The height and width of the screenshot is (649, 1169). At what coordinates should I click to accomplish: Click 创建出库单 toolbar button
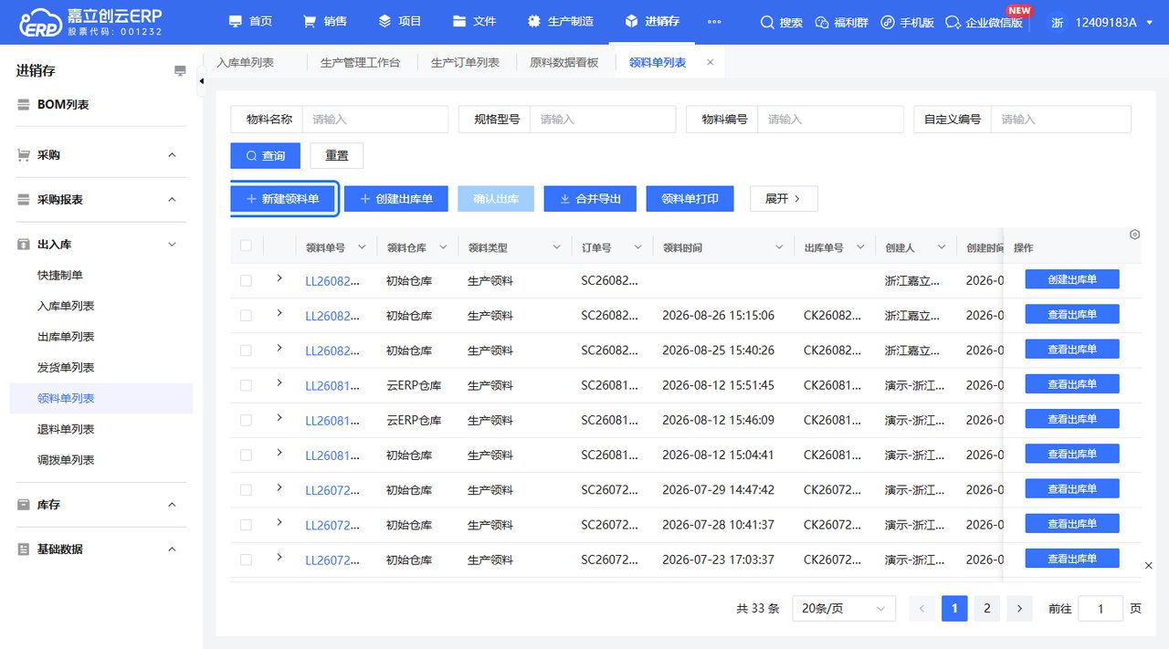pyautogui.click(x=395, y=199)
